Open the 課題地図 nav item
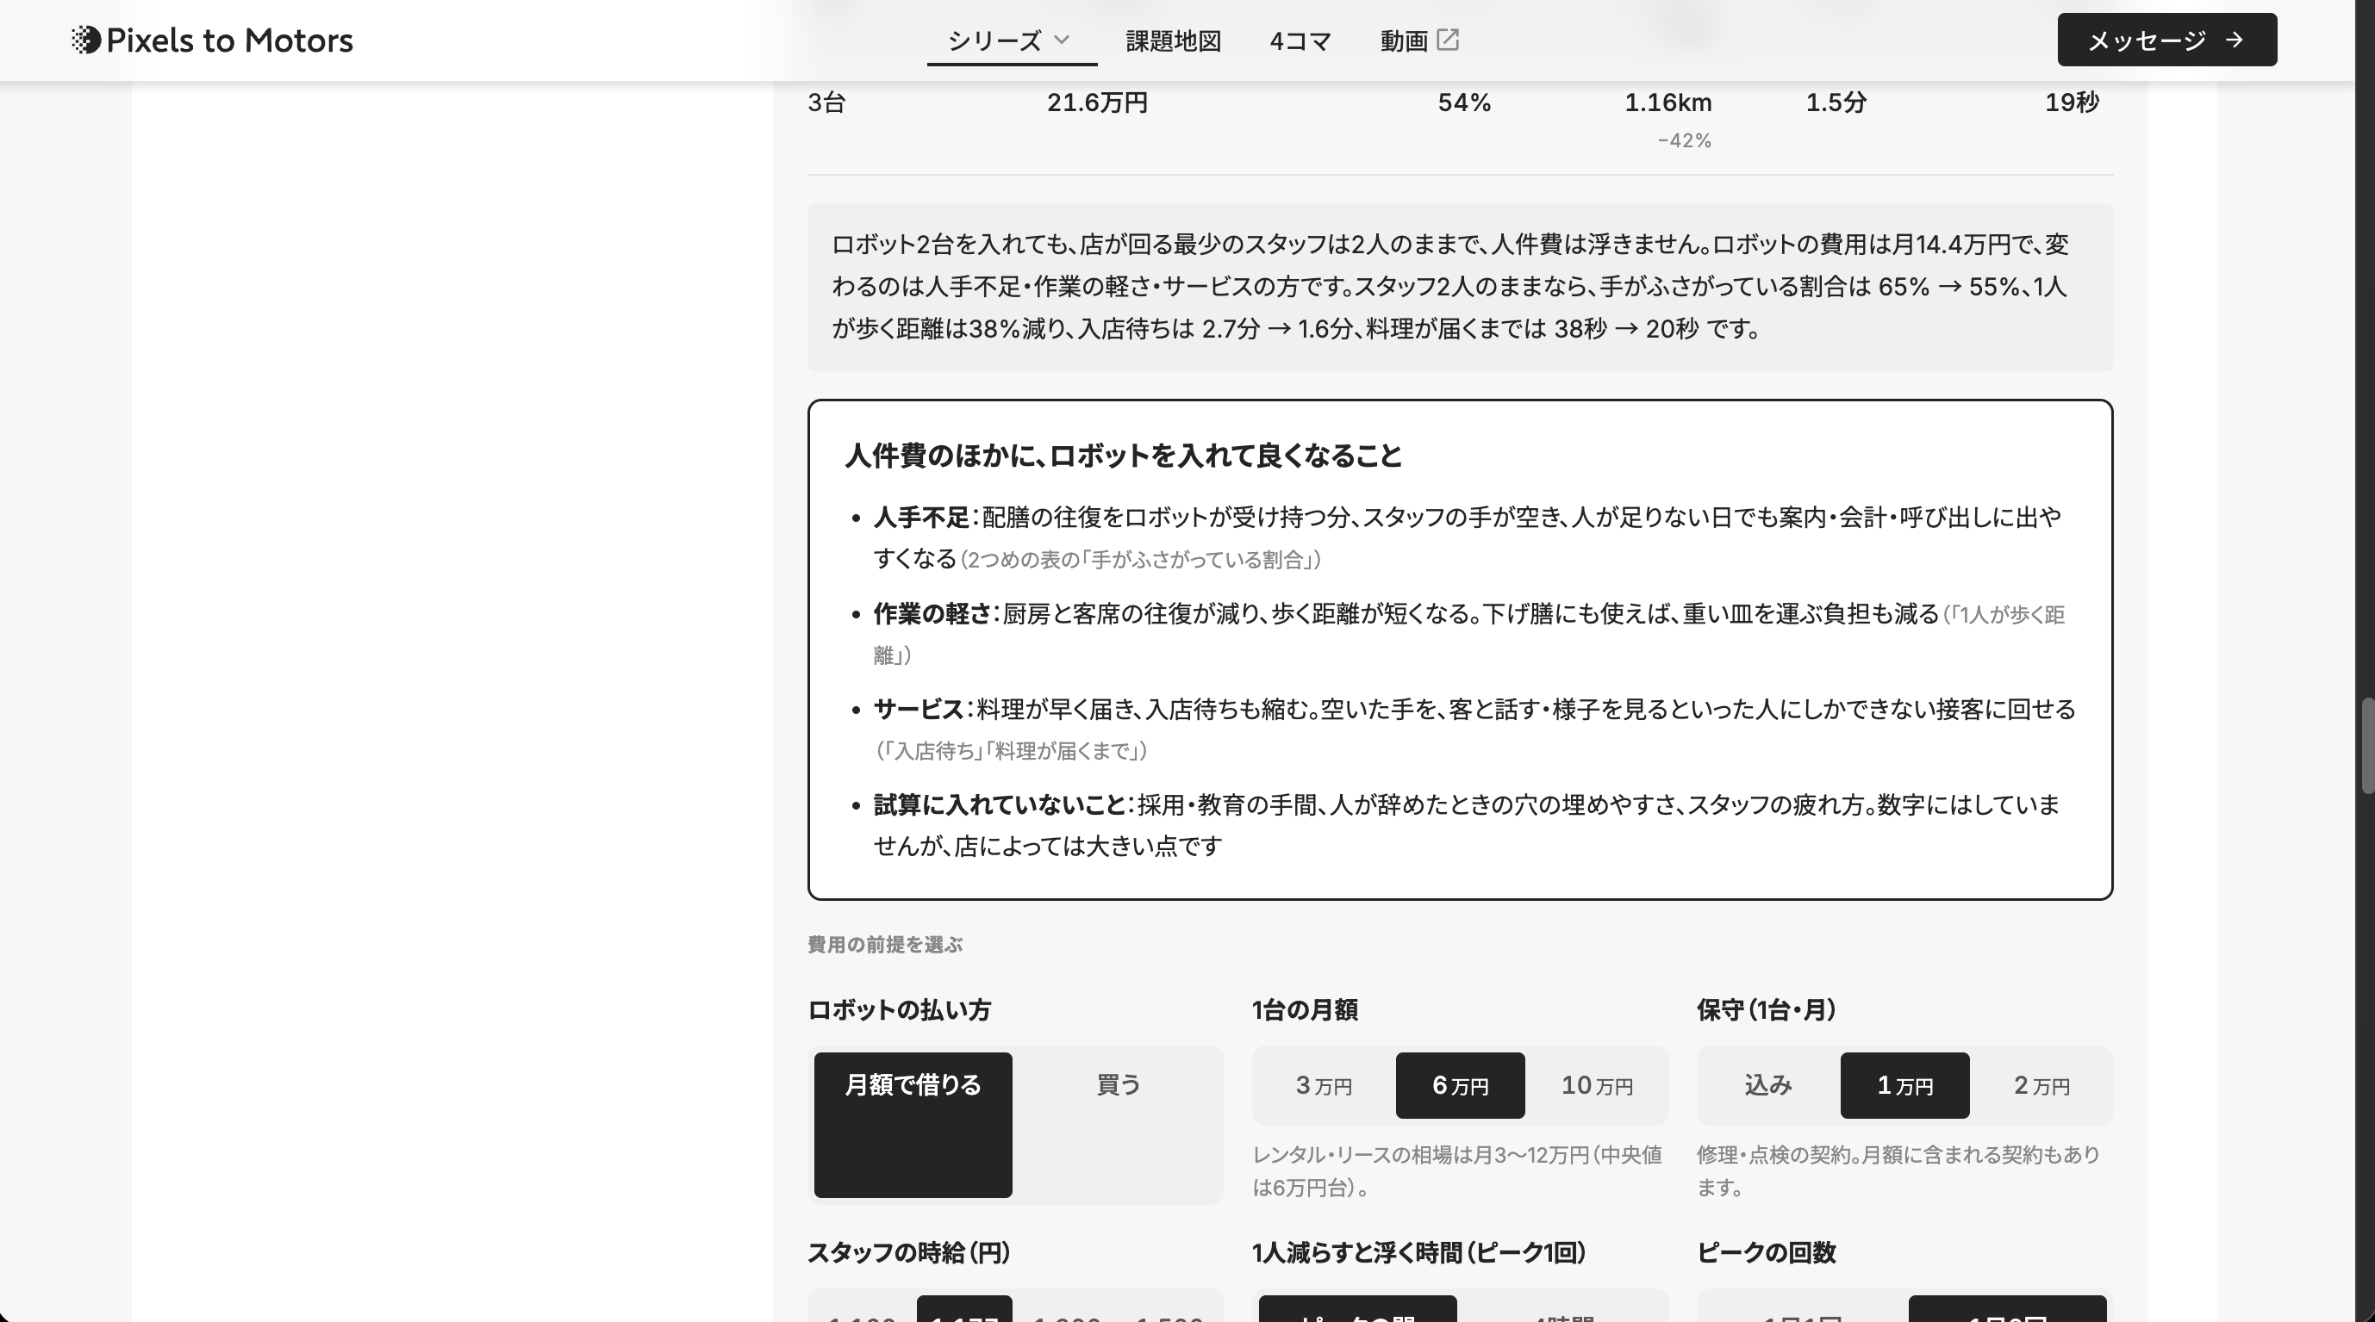The image size is (2375, 1322). 1173,40
